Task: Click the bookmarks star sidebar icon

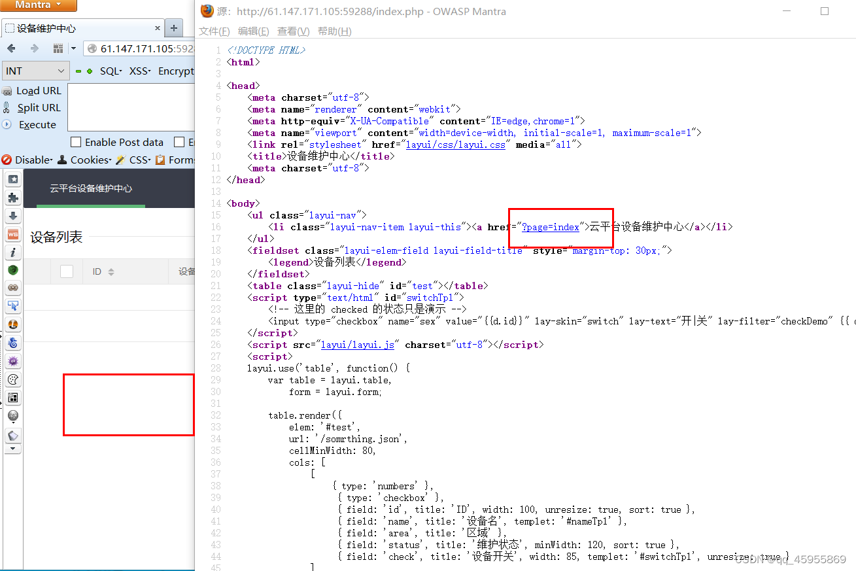Action: click(x=13, y=179)
